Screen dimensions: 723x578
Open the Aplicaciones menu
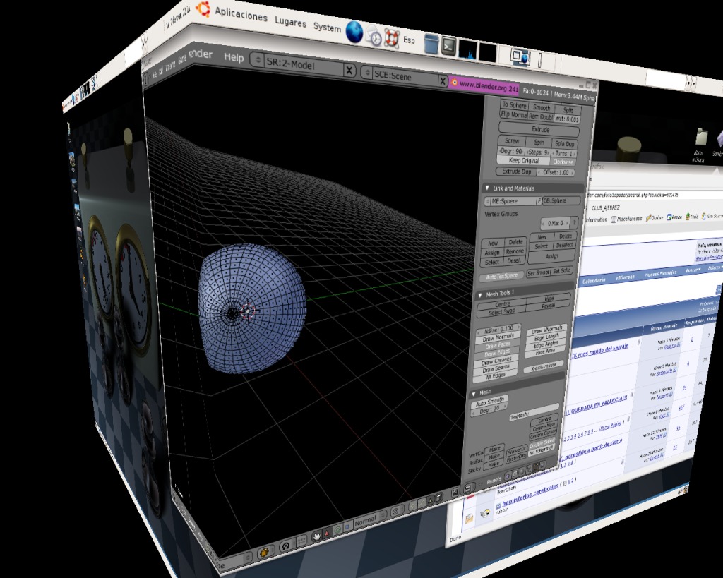[x=241, y=15]
